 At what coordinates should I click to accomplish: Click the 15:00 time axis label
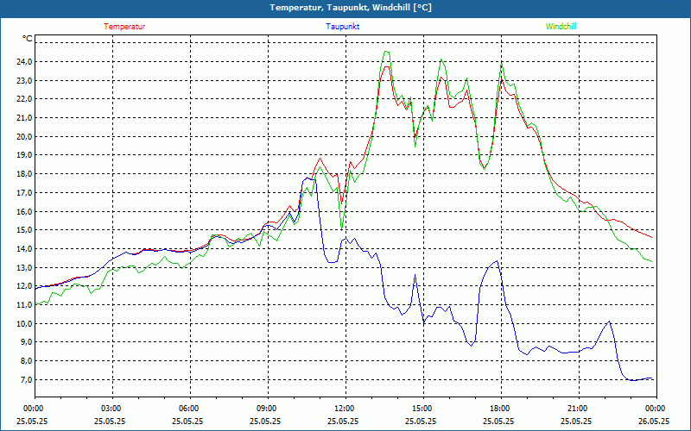tap(421, 409)
